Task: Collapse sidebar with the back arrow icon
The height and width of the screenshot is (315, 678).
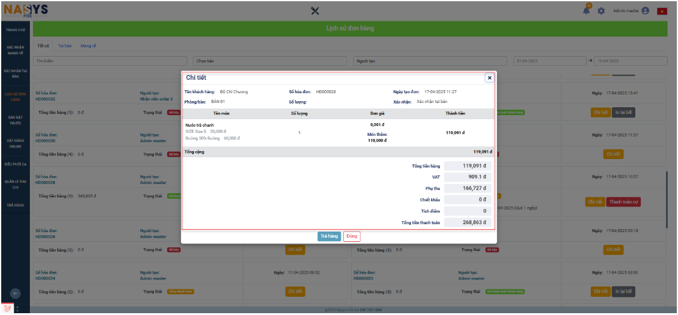Action: (x=16, y=293)
